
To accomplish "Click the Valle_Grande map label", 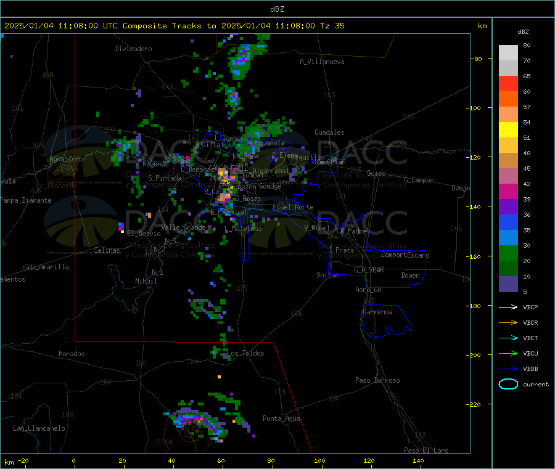I will [x=183, y=227].
